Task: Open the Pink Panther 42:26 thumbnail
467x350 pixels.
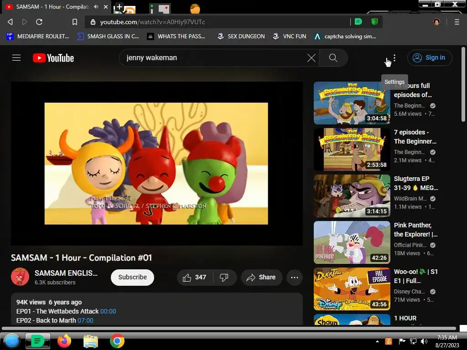Action: (x=352, y=242)
